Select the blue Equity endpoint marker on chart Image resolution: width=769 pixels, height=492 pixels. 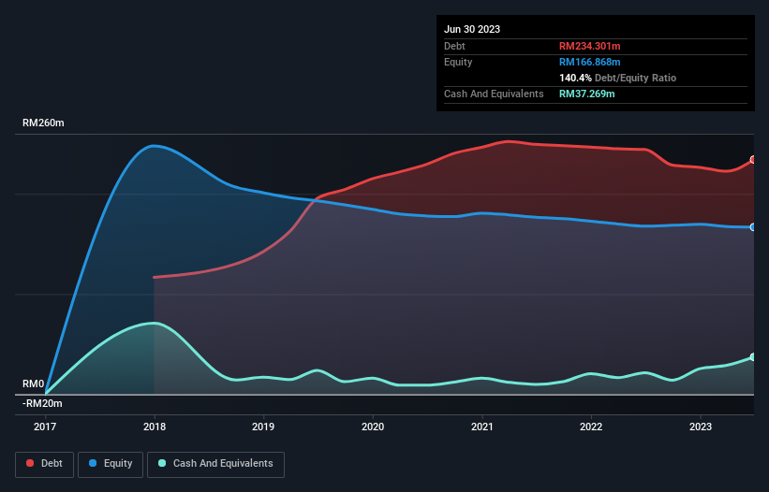point(753,227)
